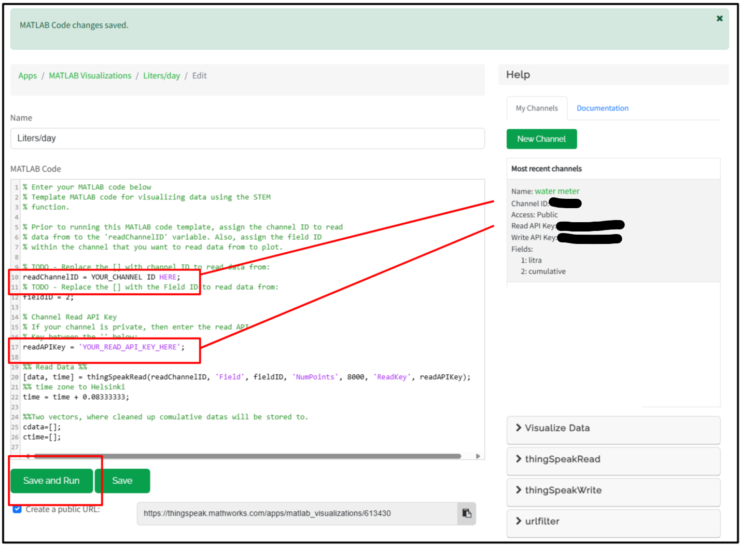Click the 'Edit' breadcrumb text
The width and height of the screenshot is (740, 545).
click(x=199, y=76)
